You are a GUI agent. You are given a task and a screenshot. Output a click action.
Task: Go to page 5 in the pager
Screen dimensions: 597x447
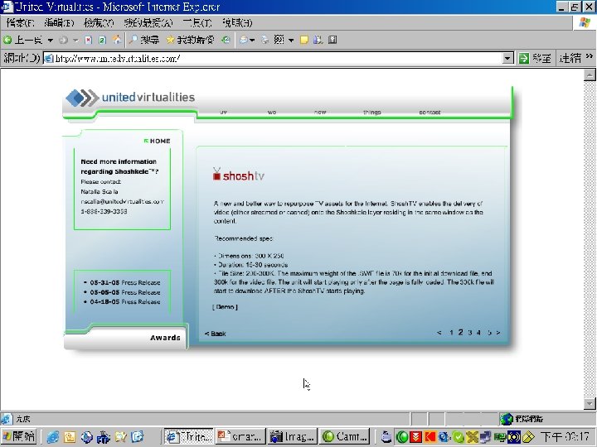pos(489,333)
